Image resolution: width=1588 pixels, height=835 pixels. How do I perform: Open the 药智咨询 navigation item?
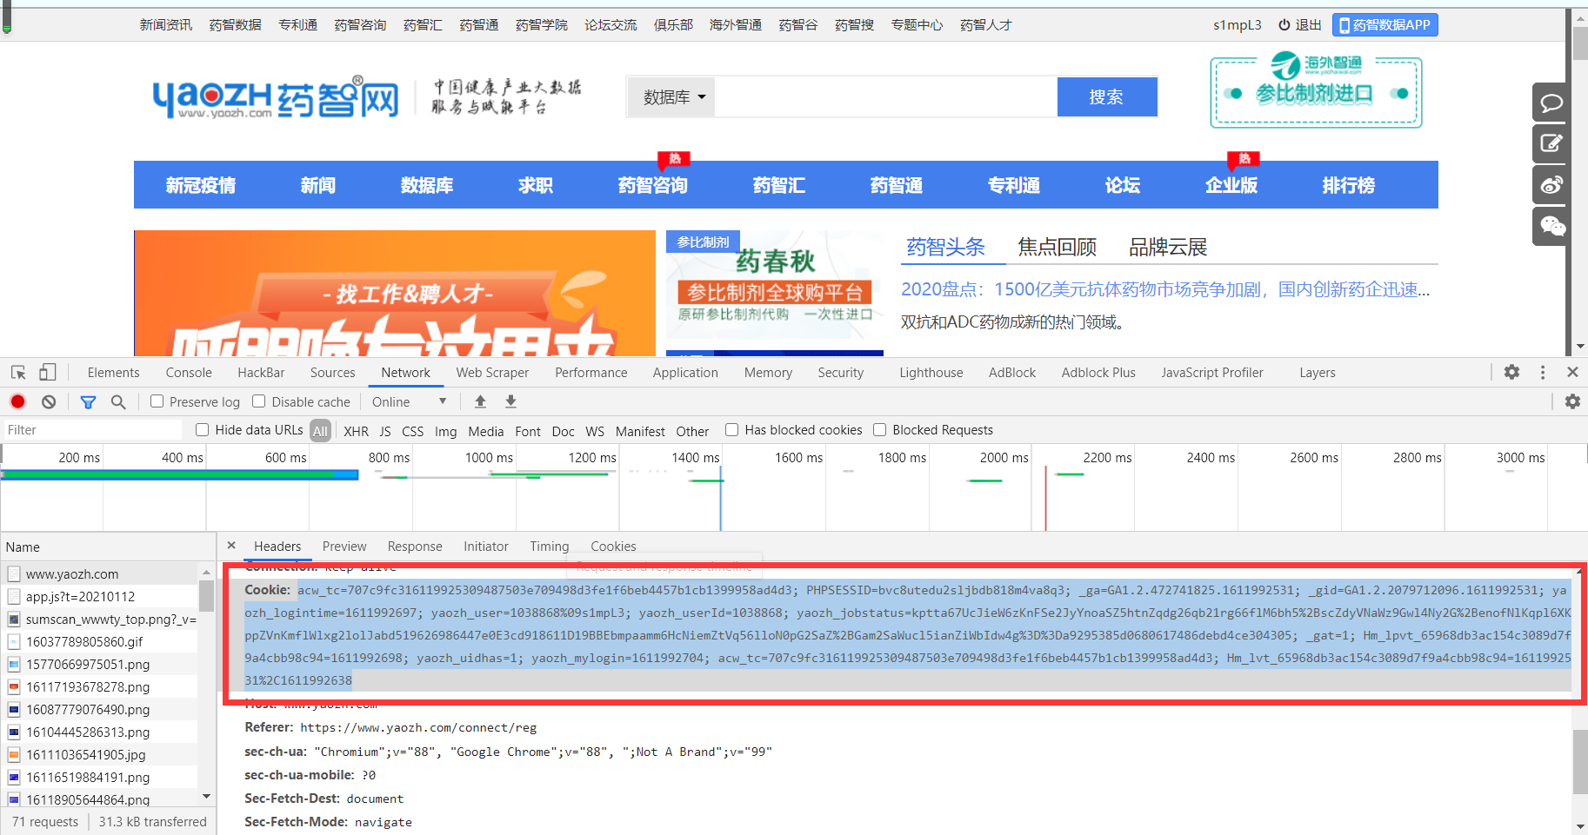(x=653, y=185)
